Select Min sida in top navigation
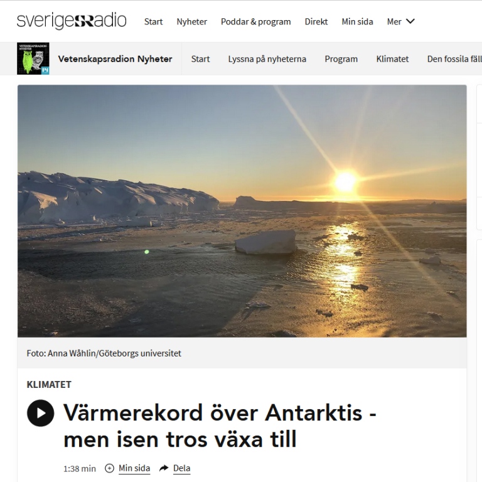Viewport: 482px width, 482px height. click(x=357, y=21)
